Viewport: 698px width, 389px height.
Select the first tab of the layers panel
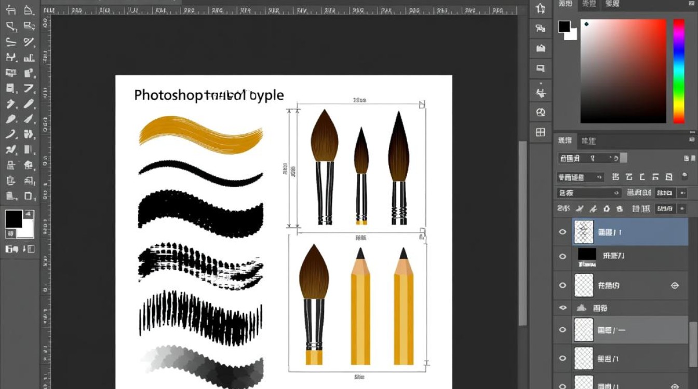[565, 141]
